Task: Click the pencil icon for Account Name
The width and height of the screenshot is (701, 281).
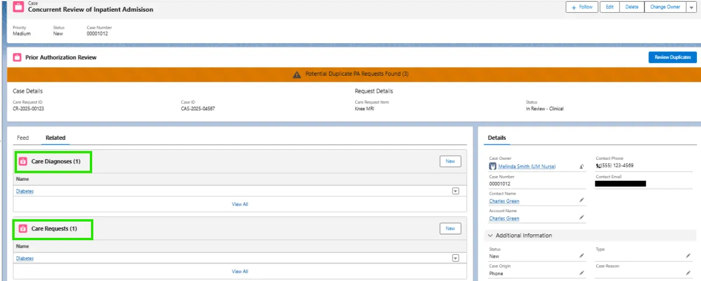Action: tap(581, 217)
